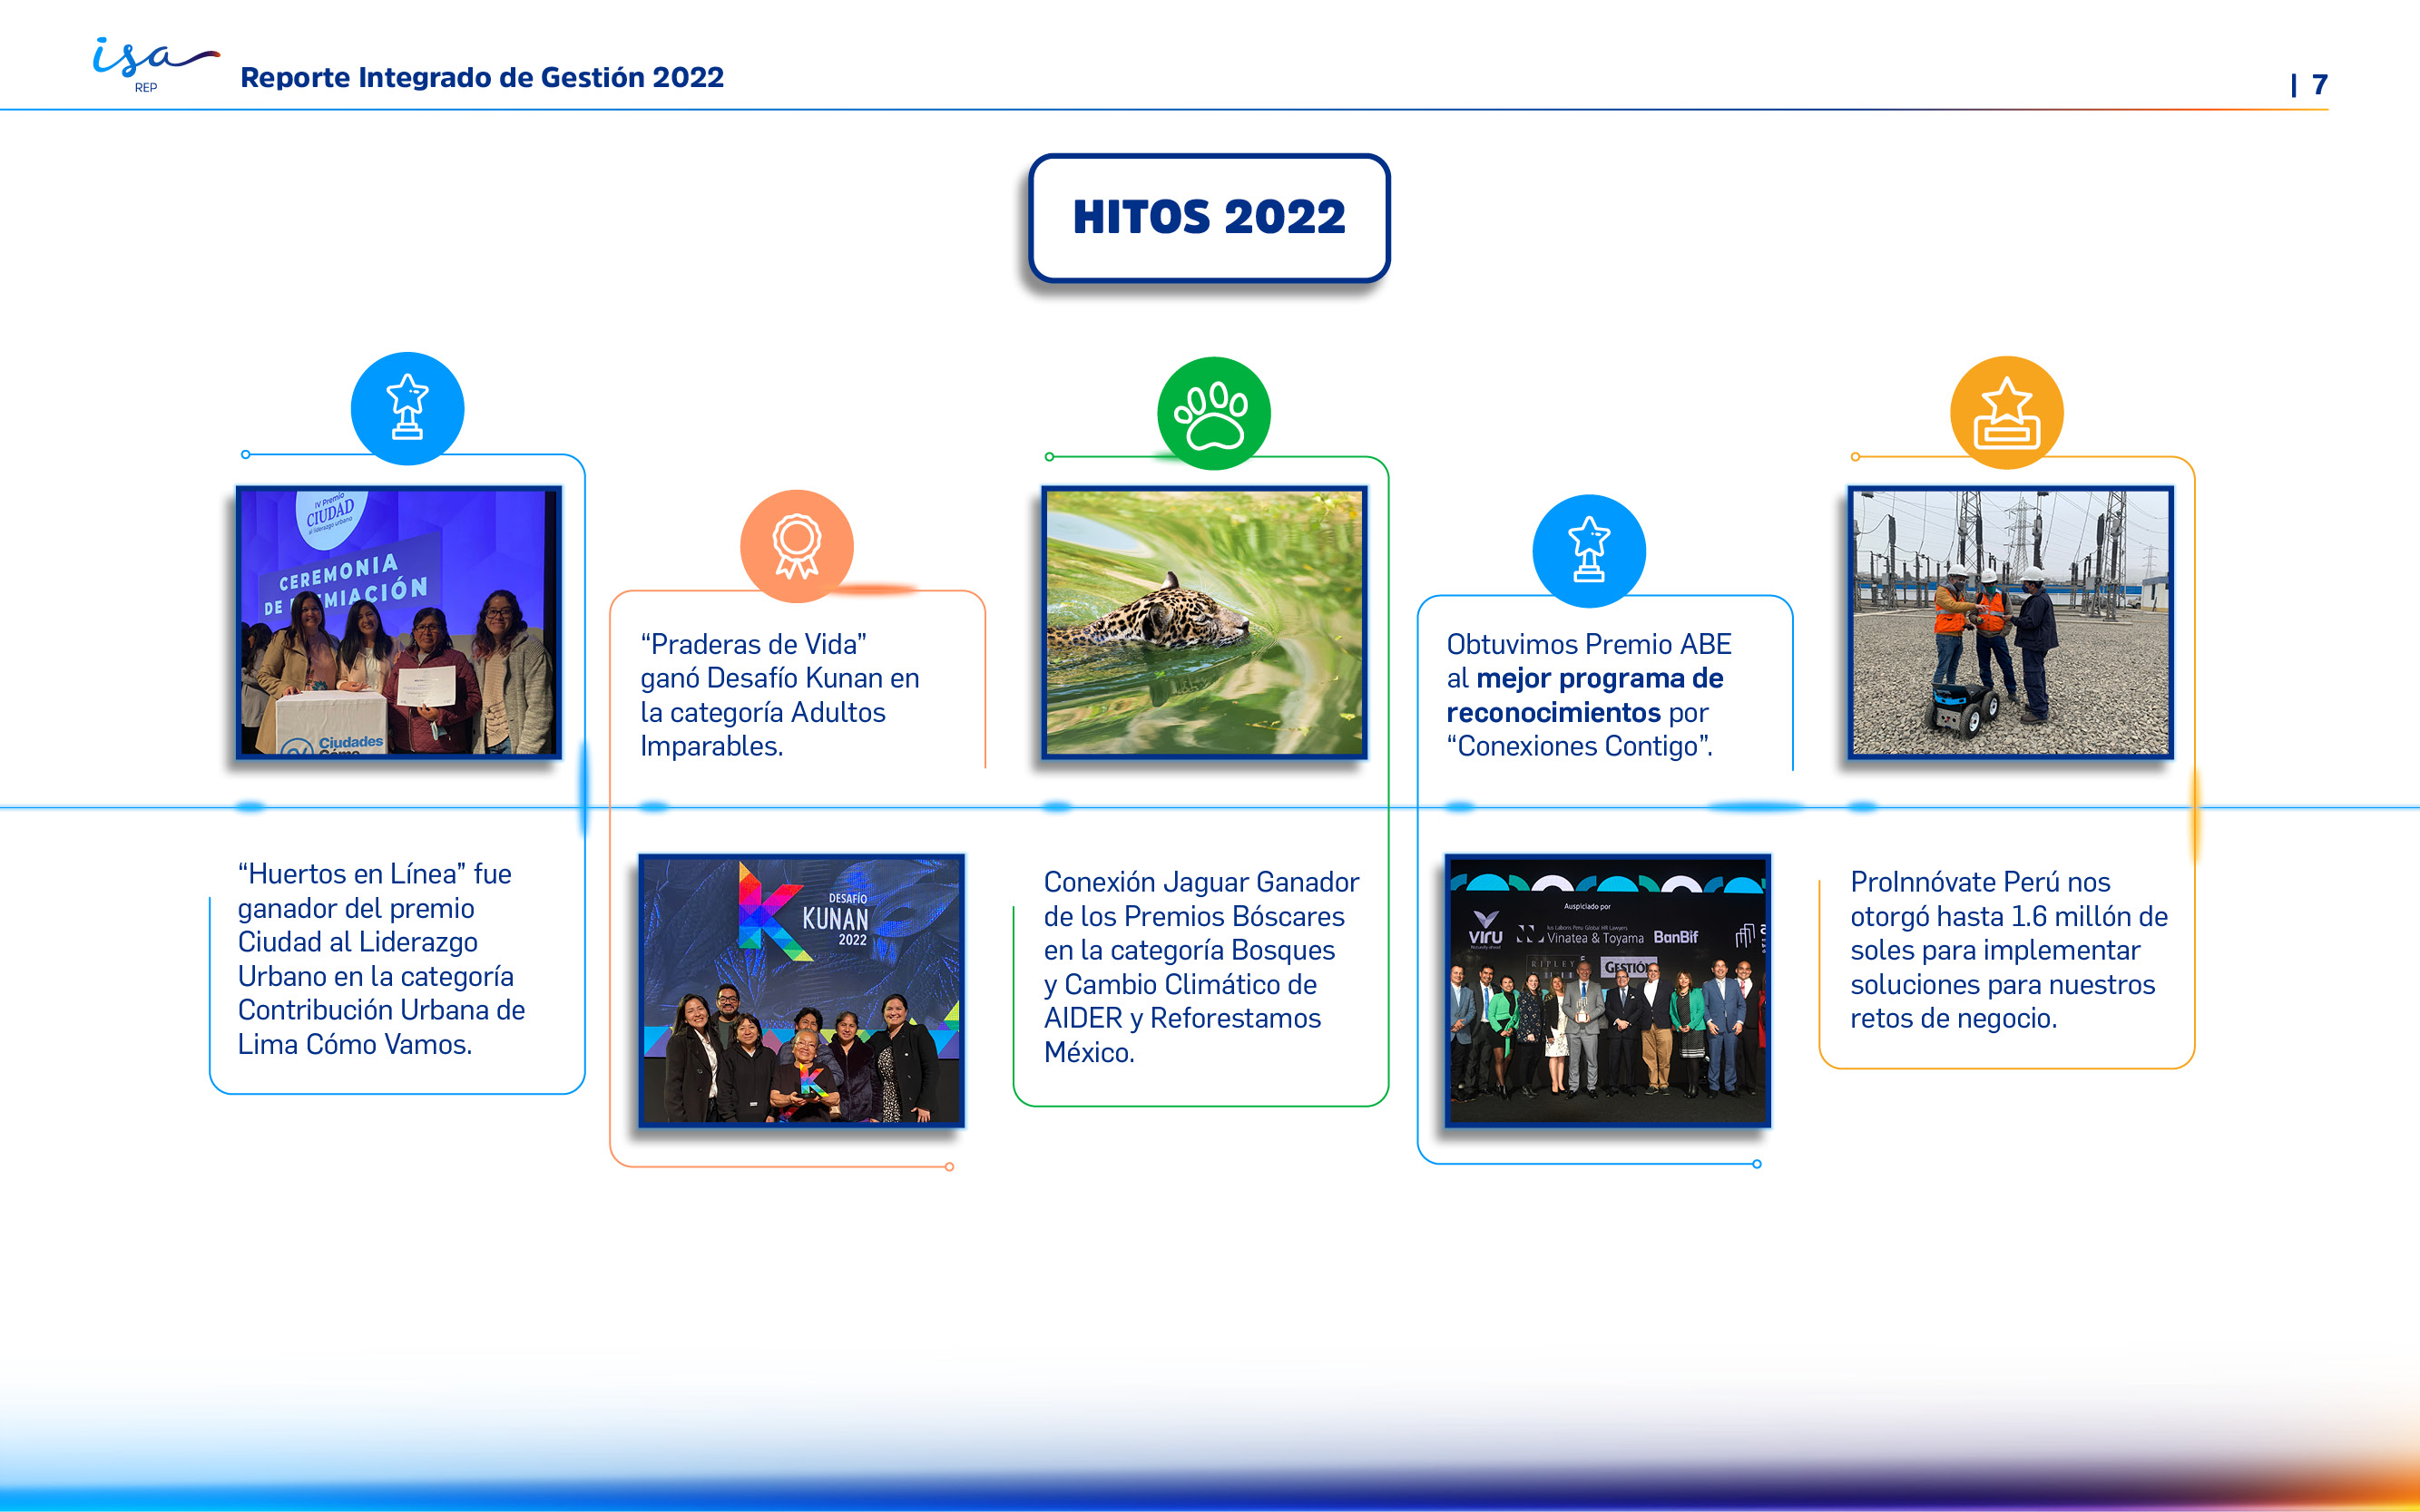Click the bold mejor programa de text
This screenshot has width=2420, height=1512.
[1600, 678]
